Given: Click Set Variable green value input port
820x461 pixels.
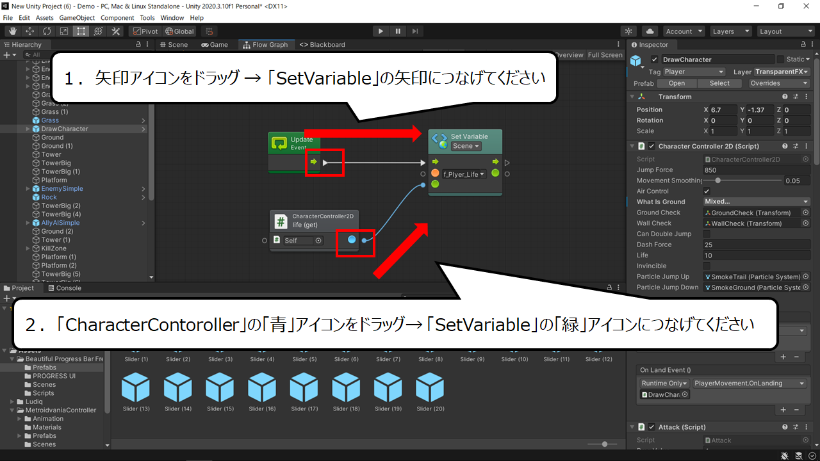Looking at the screenshot, I should pos(436,184).
